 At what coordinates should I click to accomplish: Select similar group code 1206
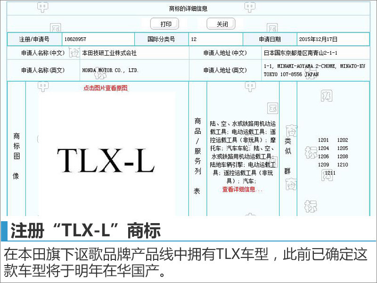pyautogui.click(x=323, y=157)
